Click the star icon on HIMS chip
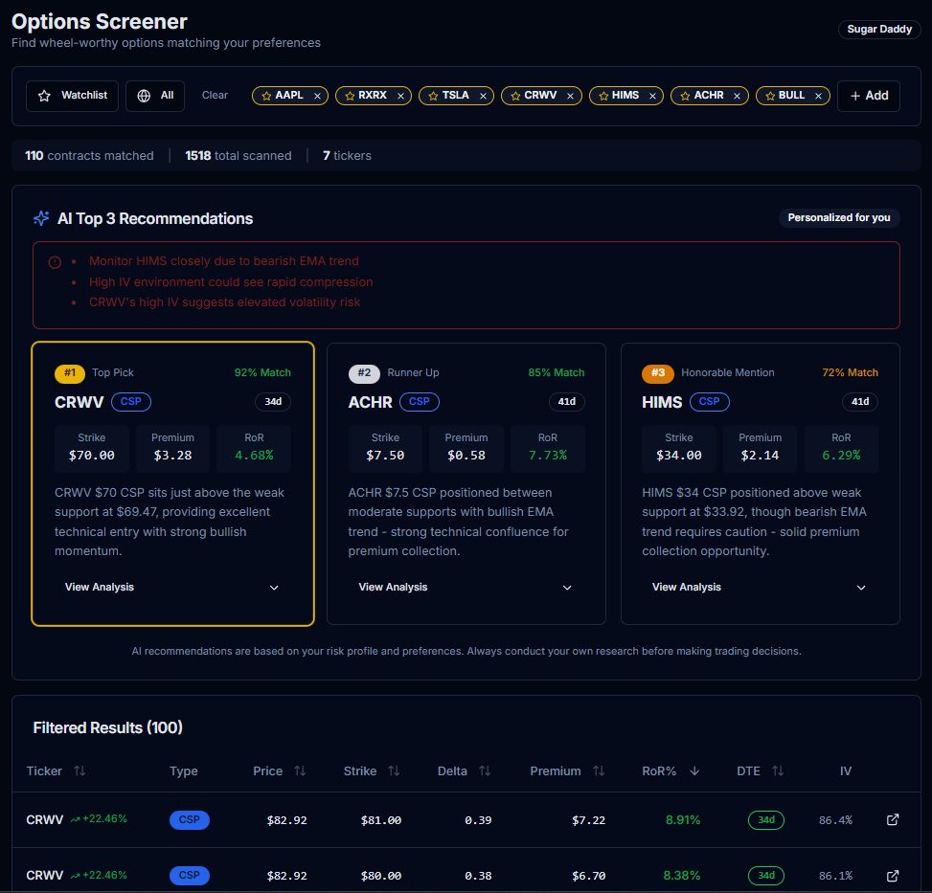The image size is (932, 893). point(603,96)
